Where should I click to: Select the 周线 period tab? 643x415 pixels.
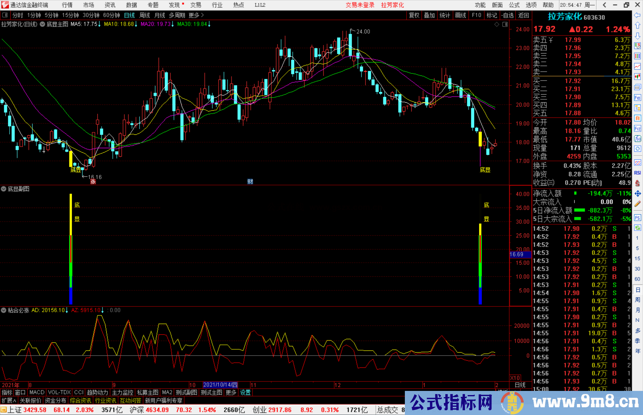click(x=145, y=15)
